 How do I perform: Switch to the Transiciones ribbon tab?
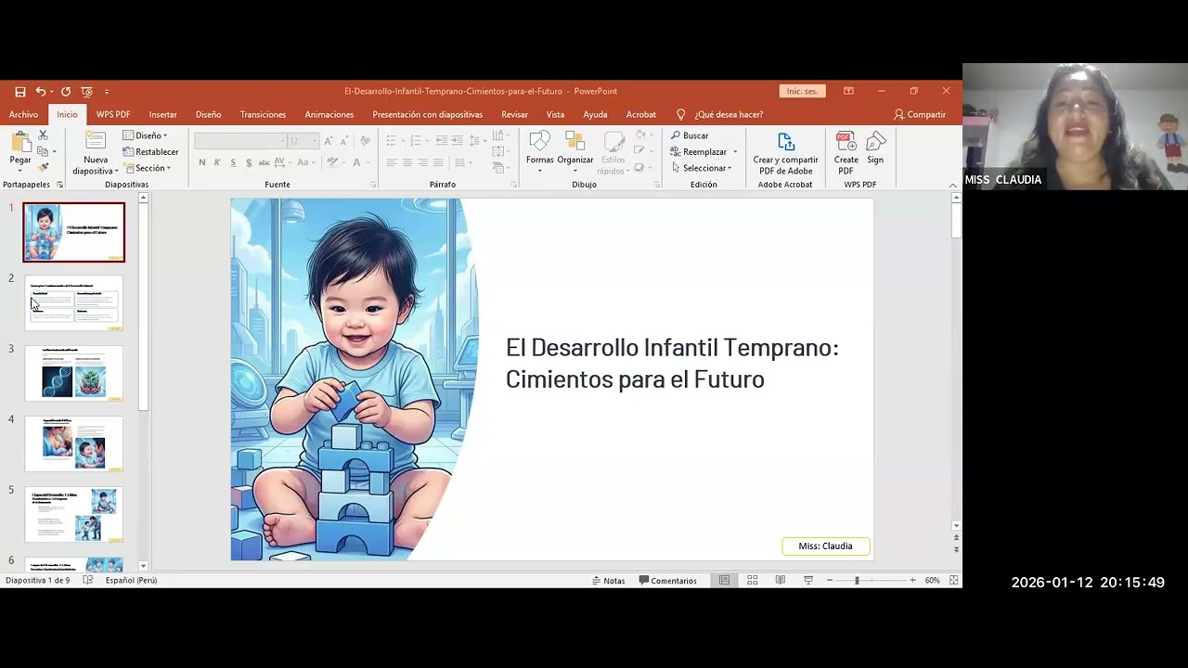coord(263,114)
